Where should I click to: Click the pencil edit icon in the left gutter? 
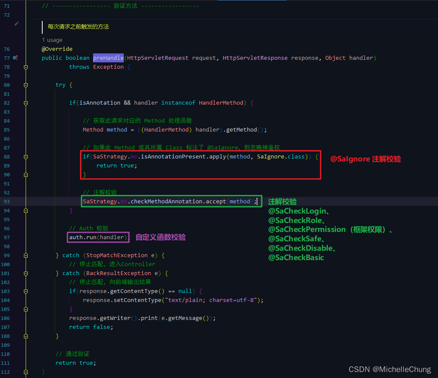click(x=16, y=24)
